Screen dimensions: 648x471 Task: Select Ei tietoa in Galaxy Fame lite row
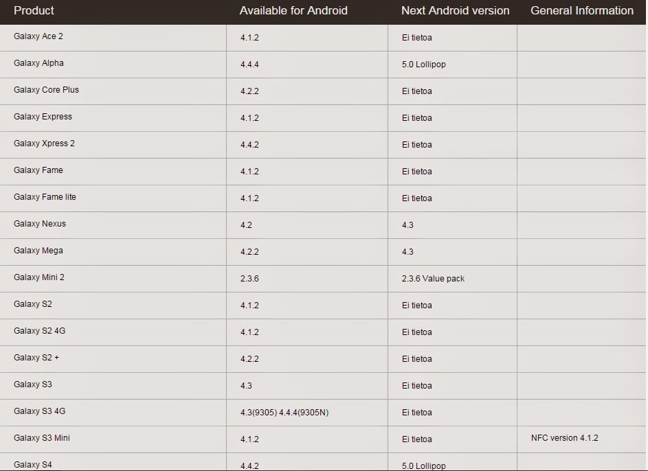[417, 198]
